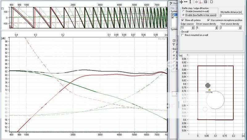The image size is (247, 140).
Task: Click the 0,9 label on baffle vertical axis
Action: coord(185,66)
